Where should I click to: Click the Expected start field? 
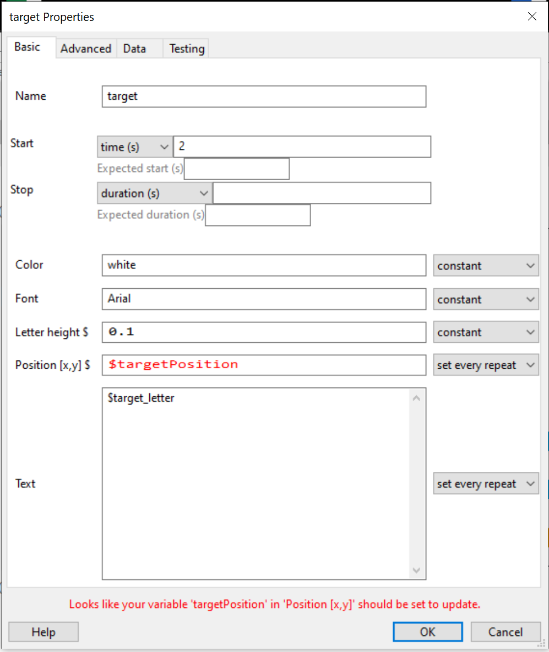point(236,169)
